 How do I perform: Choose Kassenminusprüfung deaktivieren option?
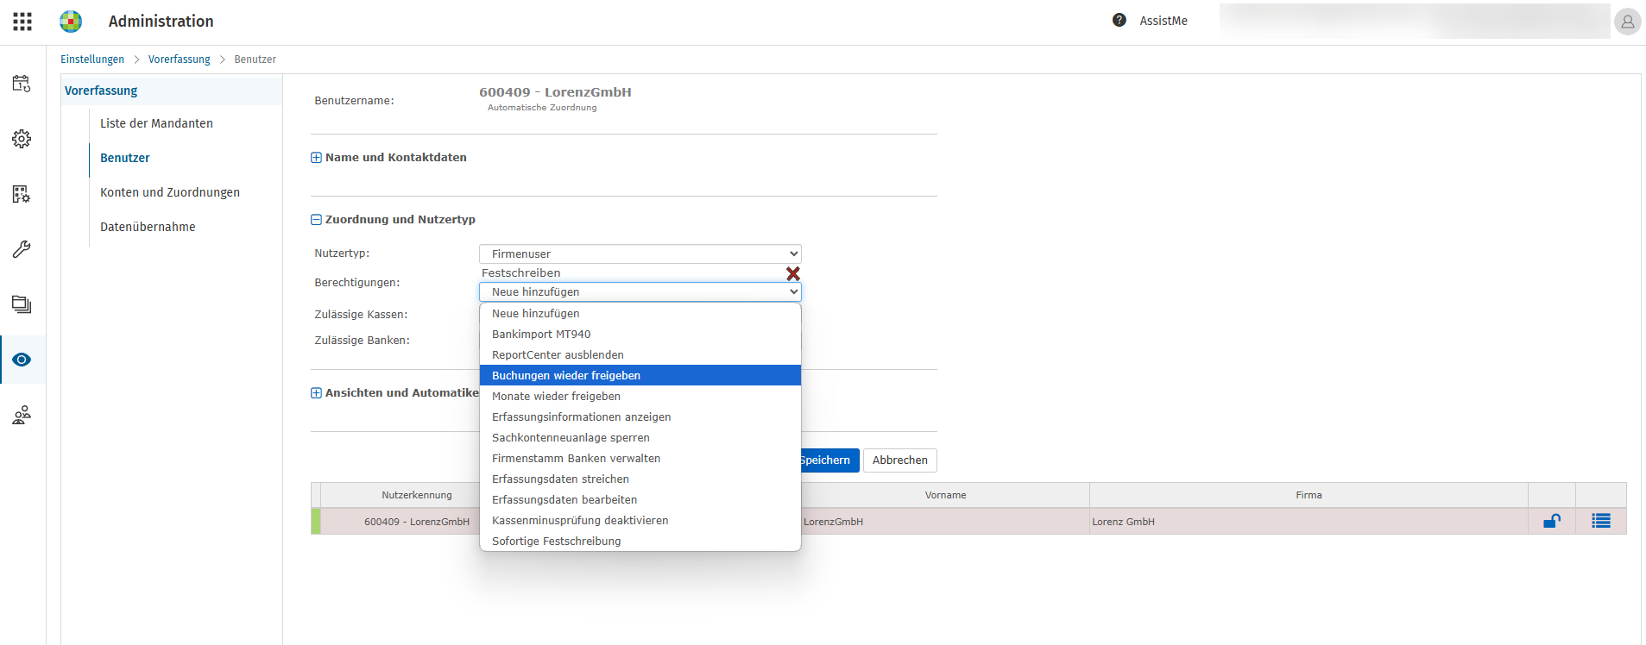point(640,520)
